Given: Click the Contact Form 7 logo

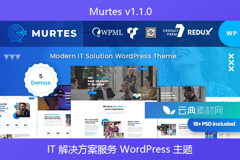Looking at the screenshot, I should click(173, 31).
